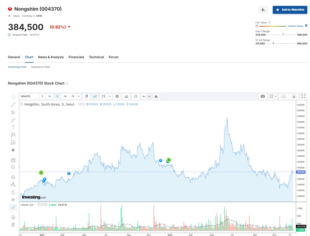
Task: Click the save chart layout cloud icon
Action: coord(294,96)
